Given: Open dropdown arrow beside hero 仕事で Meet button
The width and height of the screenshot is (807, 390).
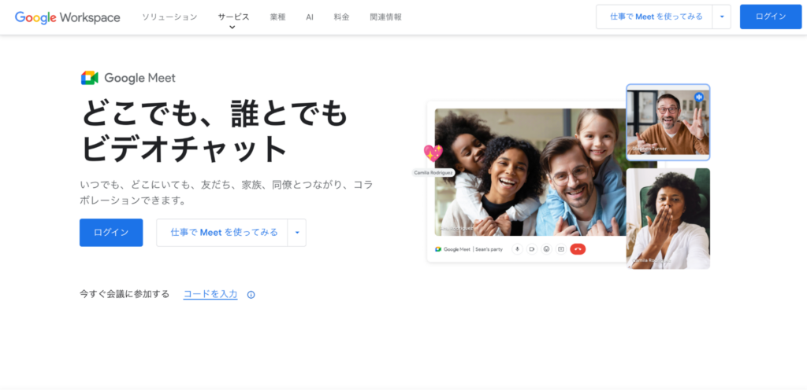Looking at the screenshot, I should (297, 233).
